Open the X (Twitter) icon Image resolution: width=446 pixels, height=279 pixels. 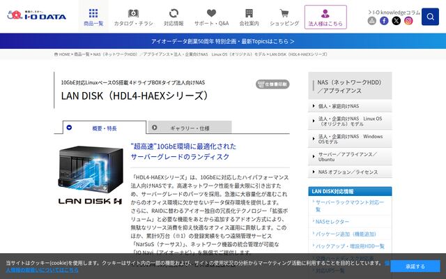(x=397, y=20)
